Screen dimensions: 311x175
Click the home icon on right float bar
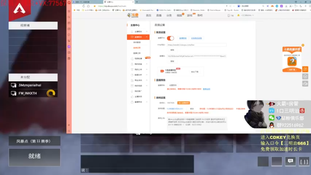click(305, 76)
